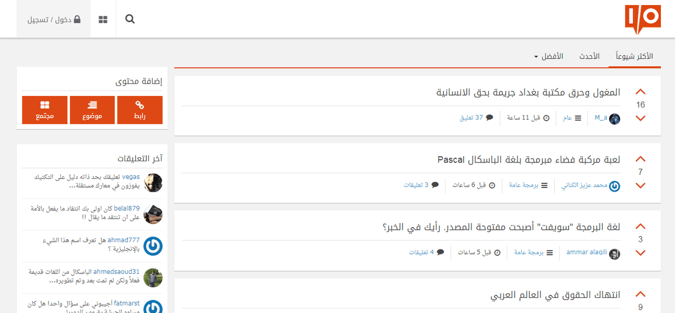Open the 37 تعليق comments link
Viewport: 675px width, 313px height.
(471, 118)
